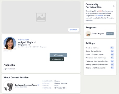Click the Singapore SG location text

(24, 45)
